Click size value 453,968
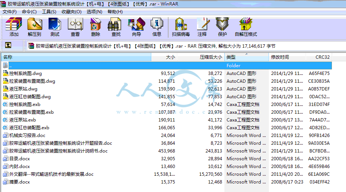Screen dimensions: 346x192 click(167, 151)
